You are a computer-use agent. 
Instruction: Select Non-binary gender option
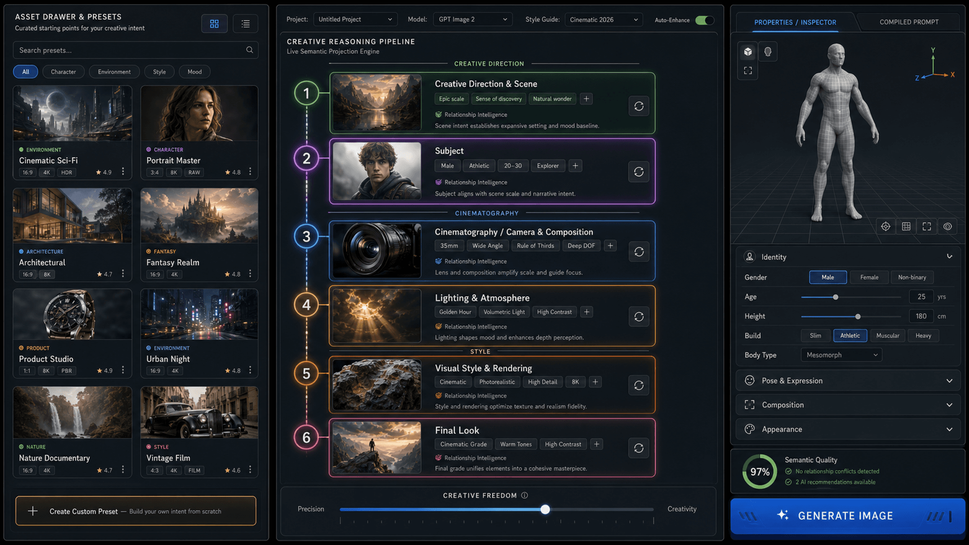point(912,277)
